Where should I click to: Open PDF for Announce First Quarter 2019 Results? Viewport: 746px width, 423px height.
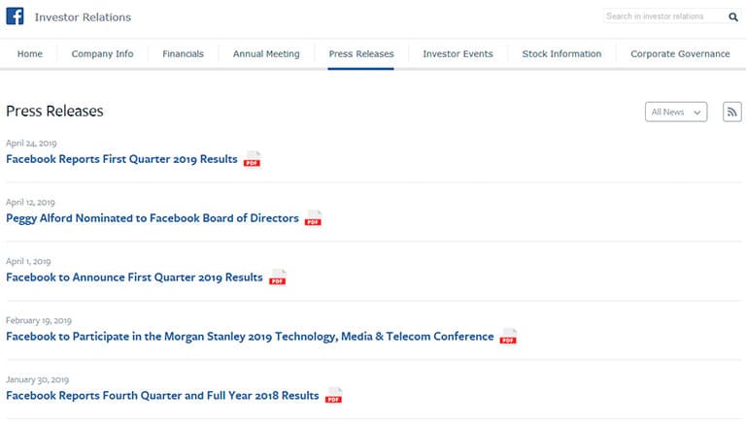[x=278, y=277]
